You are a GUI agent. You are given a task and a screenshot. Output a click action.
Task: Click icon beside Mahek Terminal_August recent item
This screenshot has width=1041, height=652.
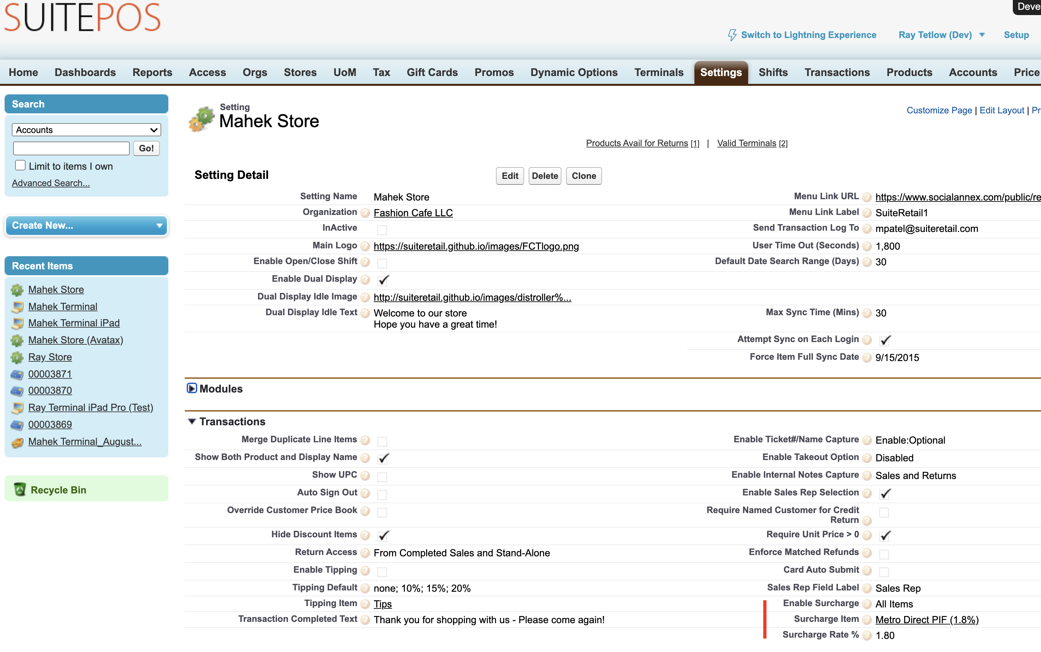17,442
